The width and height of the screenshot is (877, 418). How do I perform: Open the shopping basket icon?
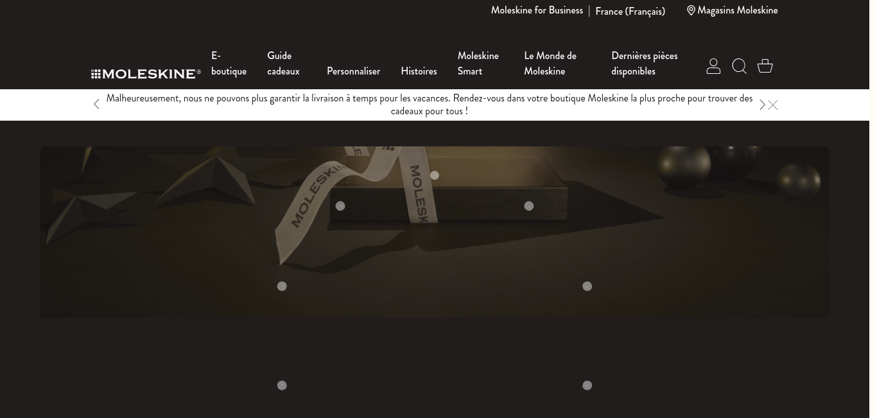pos(765,65)
